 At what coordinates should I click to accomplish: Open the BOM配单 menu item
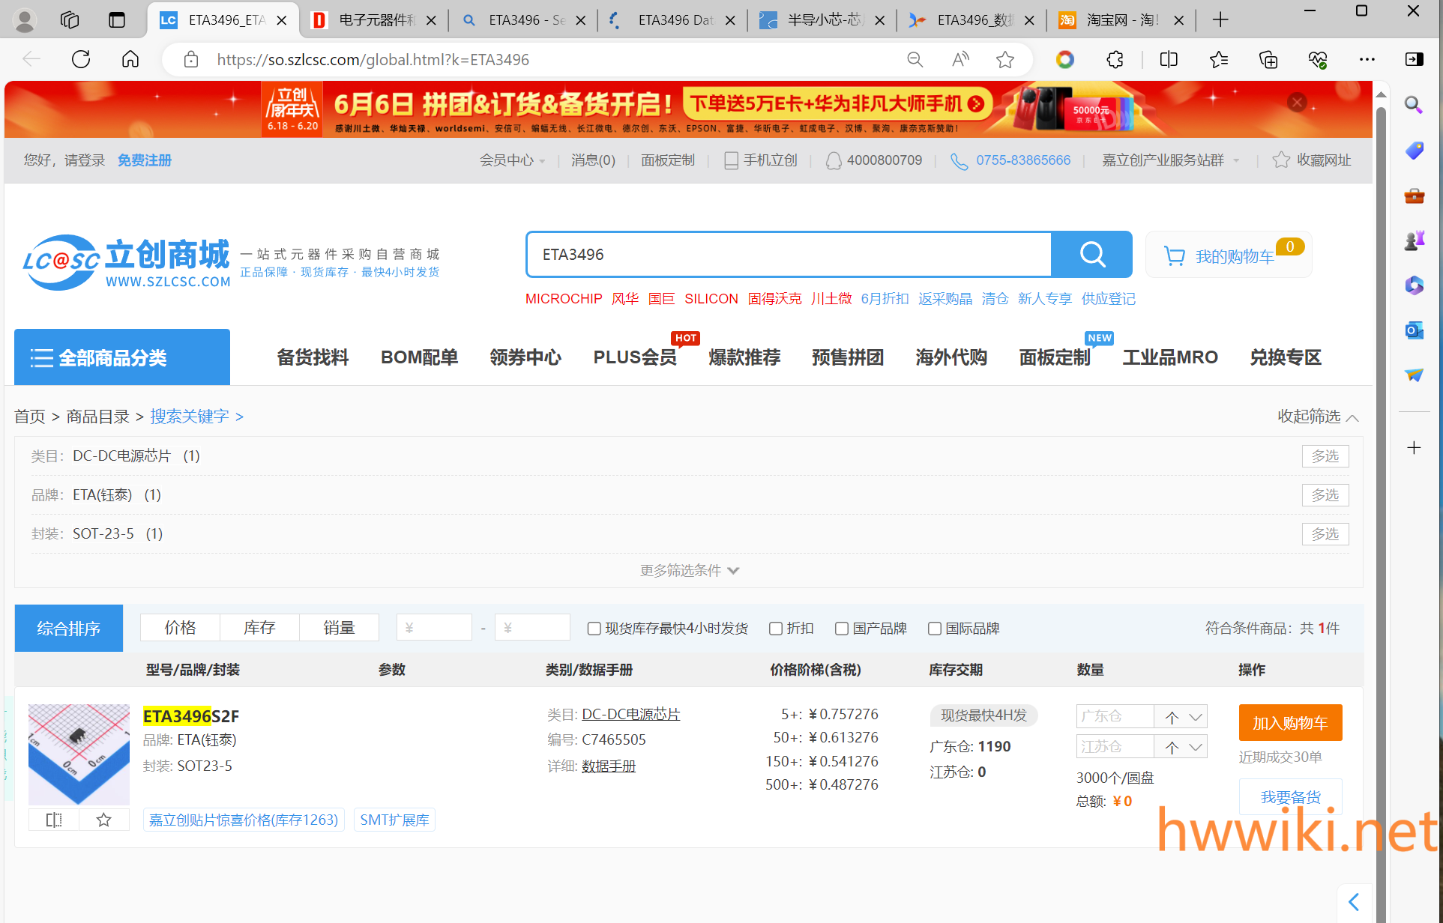pos(419,357)
